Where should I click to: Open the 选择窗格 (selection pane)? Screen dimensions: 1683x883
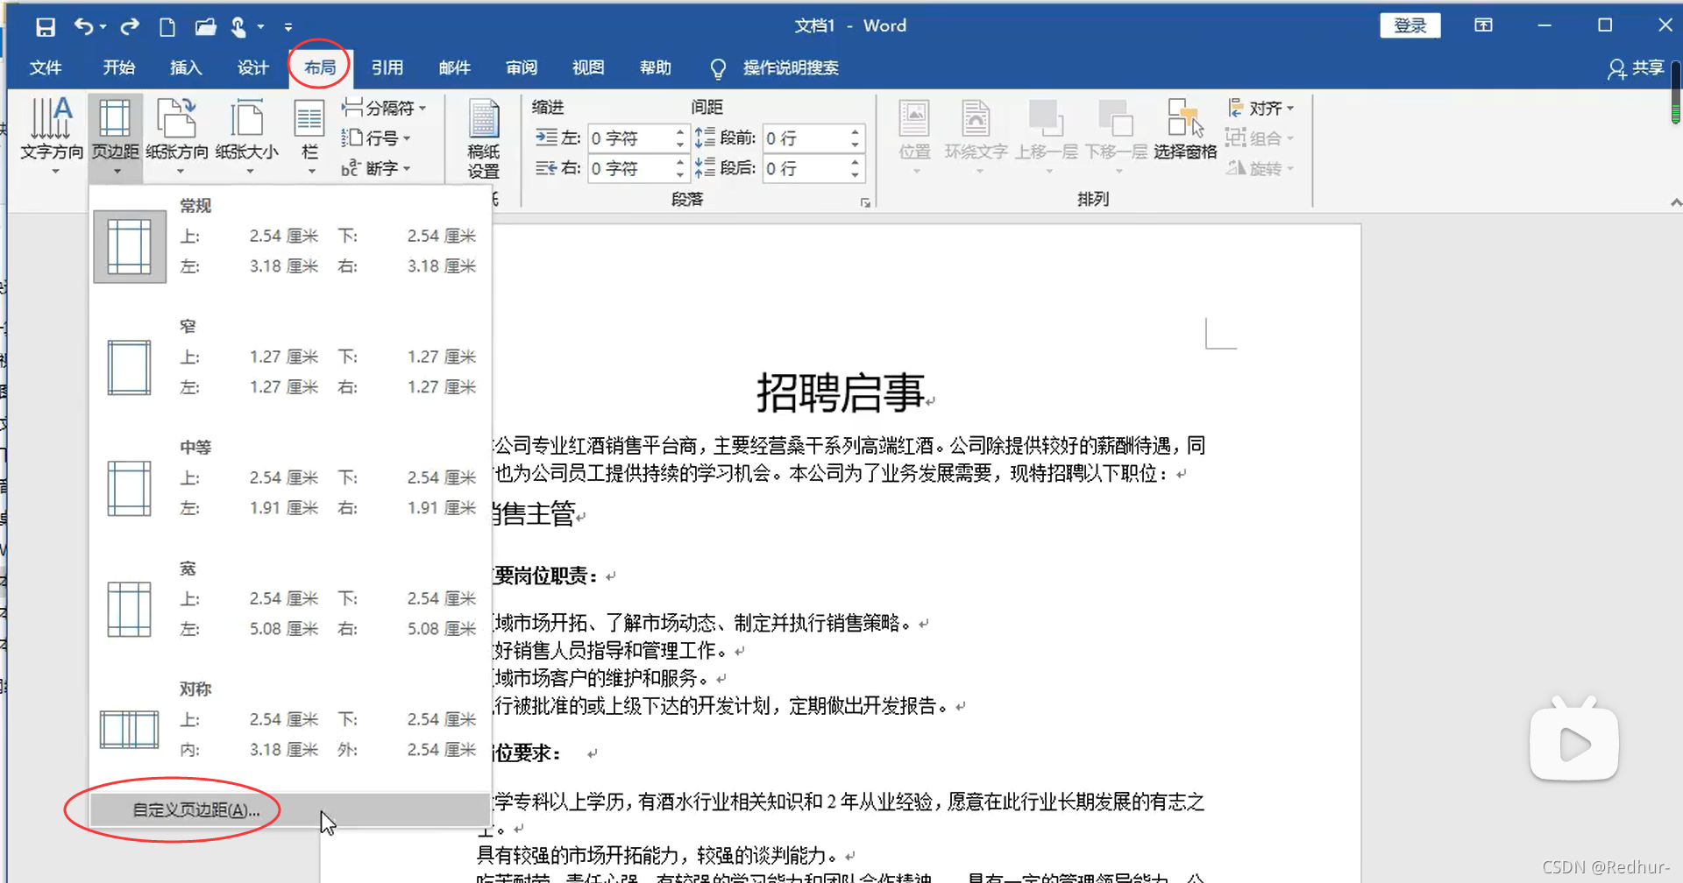click(x=1184, y=131)
